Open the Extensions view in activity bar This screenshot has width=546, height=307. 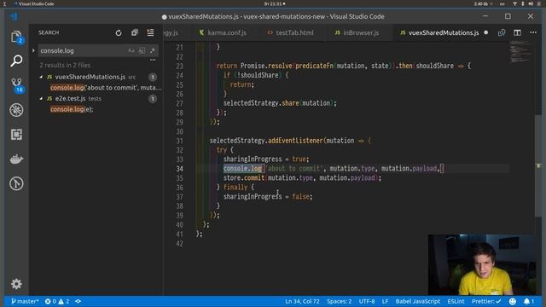pyautogui.click(x=16, y=135)
